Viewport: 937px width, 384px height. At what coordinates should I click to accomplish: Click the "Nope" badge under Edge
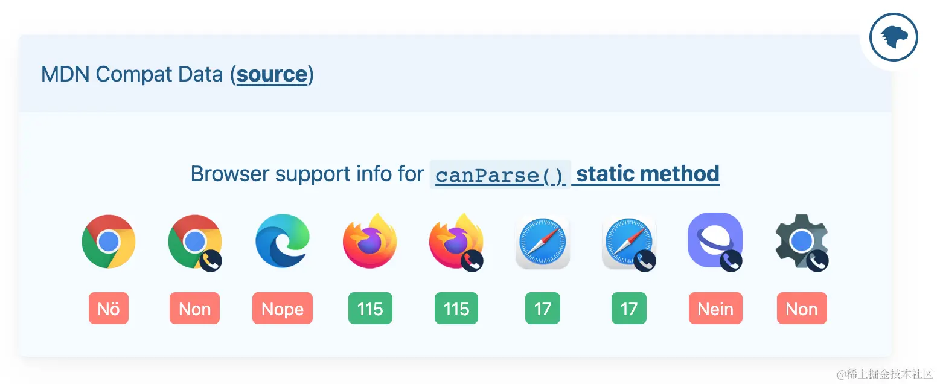click(x=283, y=309)
